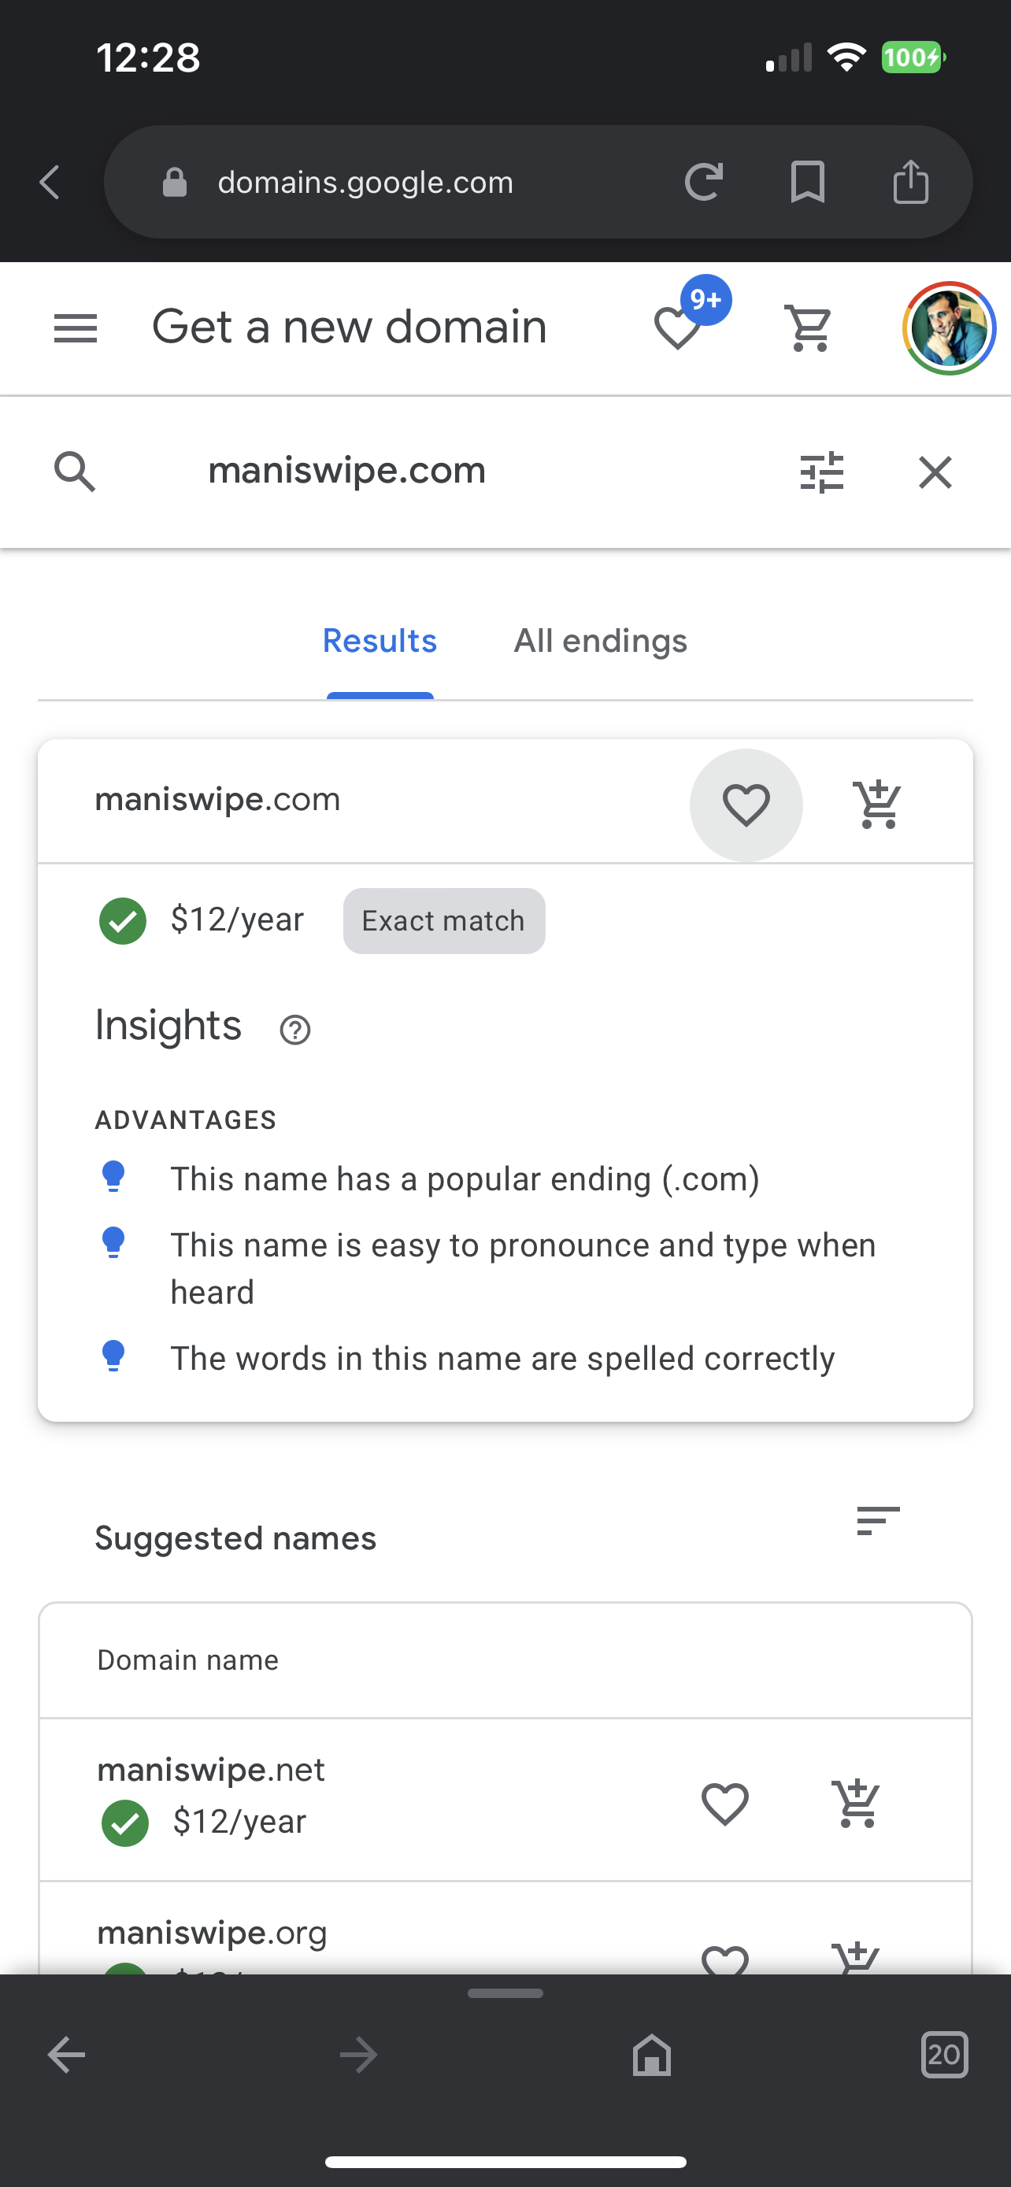Favorite maniswipe.net with heart toggle
This screenshot has height=2187, width=1011.
click(725, 1804)
